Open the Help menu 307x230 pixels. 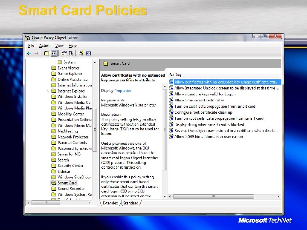(72, 46)
